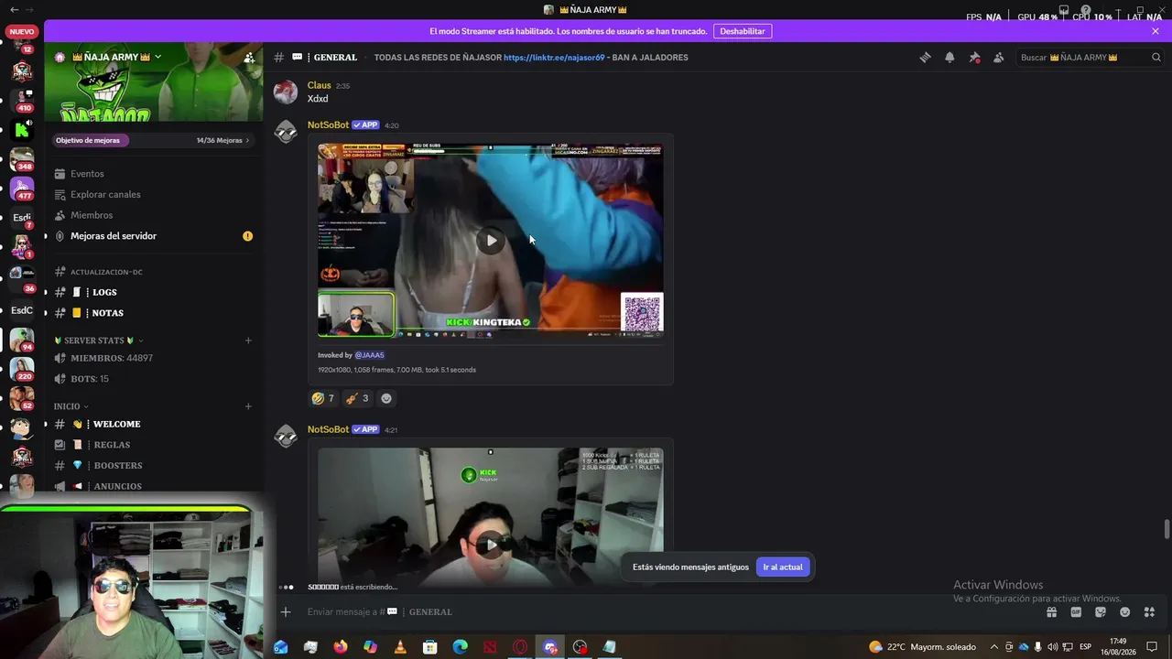The image size is (1172, 659).
Task: Open the Esdi server icon
Action: pyautogui.click(x=21, y=218)
